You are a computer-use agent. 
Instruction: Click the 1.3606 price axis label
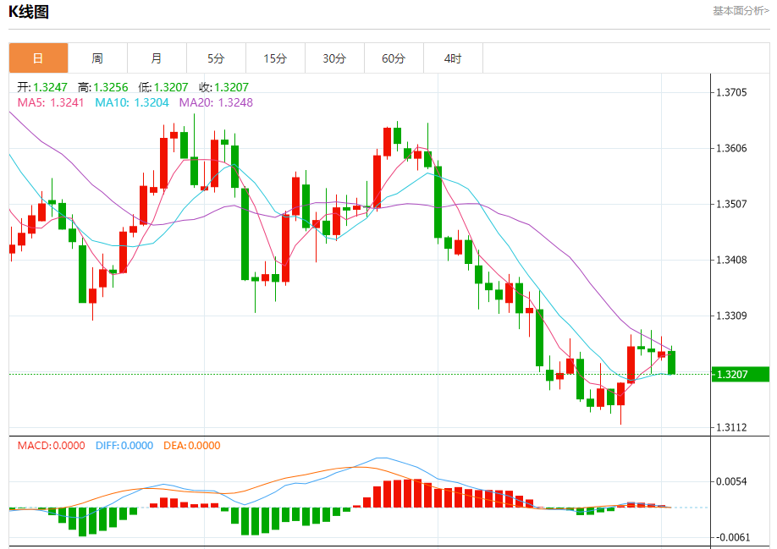[x=731, y=148]
